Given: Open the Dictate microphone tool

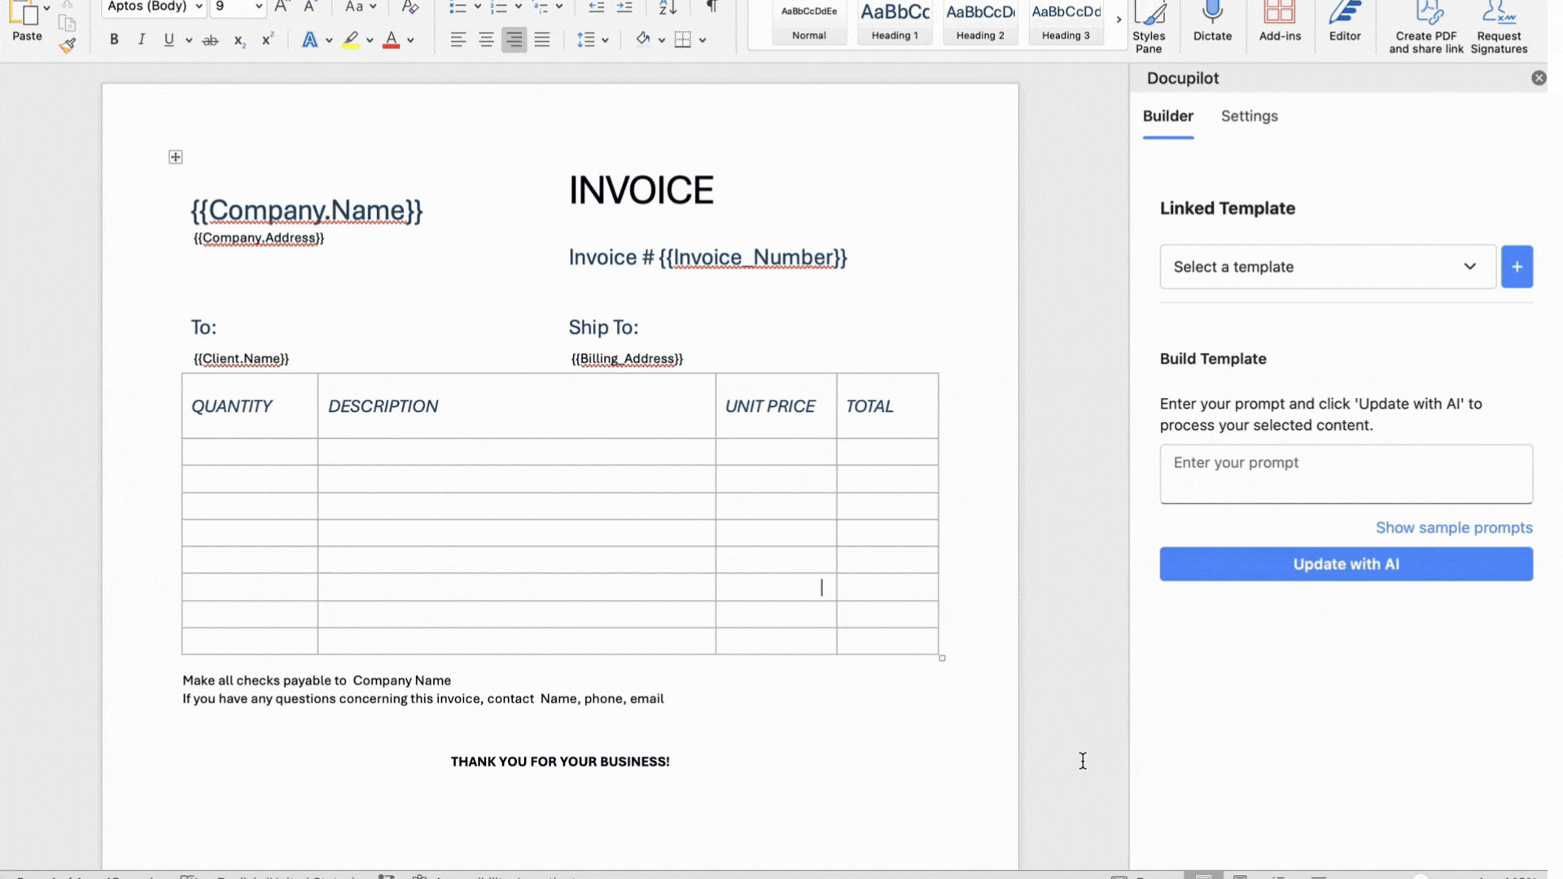Looking at the screenshot, I should point(1212,22).
